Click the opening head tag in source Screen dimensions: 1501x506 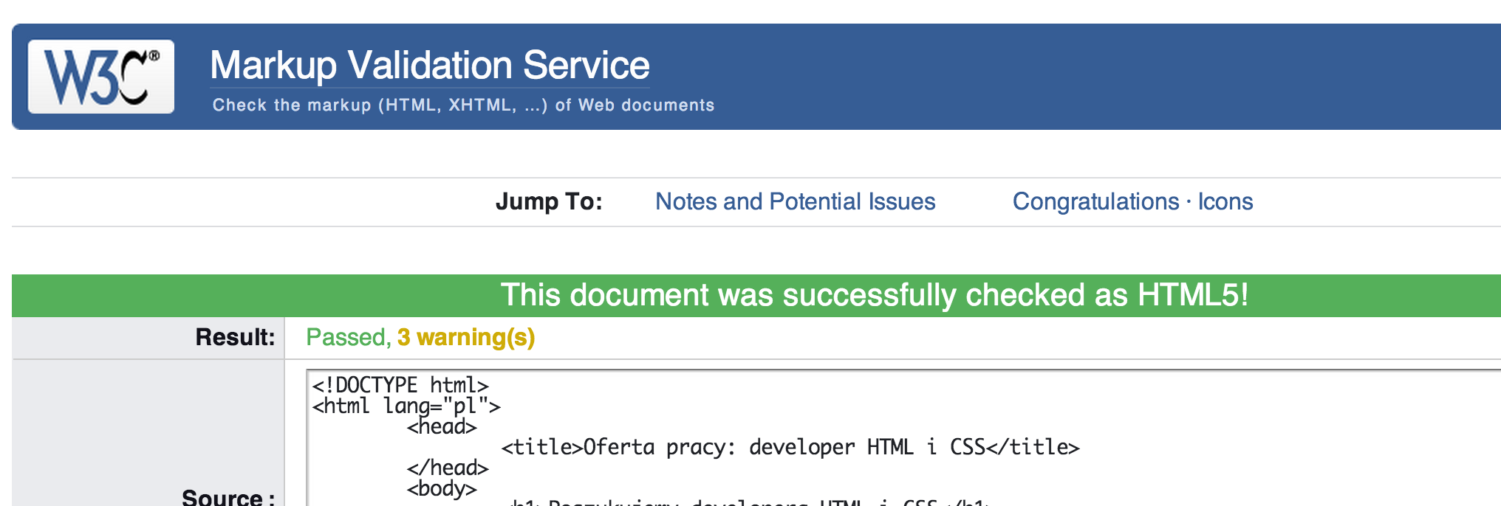442,426
